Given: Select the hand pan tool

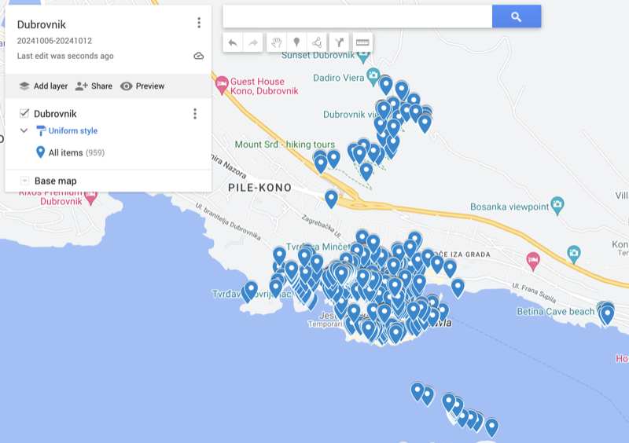Looking at the screenshot, I should click(x=276, y=42).
